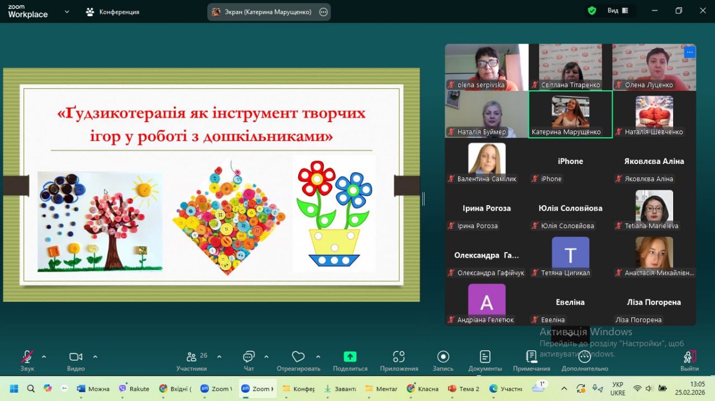Select the Наталія Шевченко participant tile

point(654,114)
